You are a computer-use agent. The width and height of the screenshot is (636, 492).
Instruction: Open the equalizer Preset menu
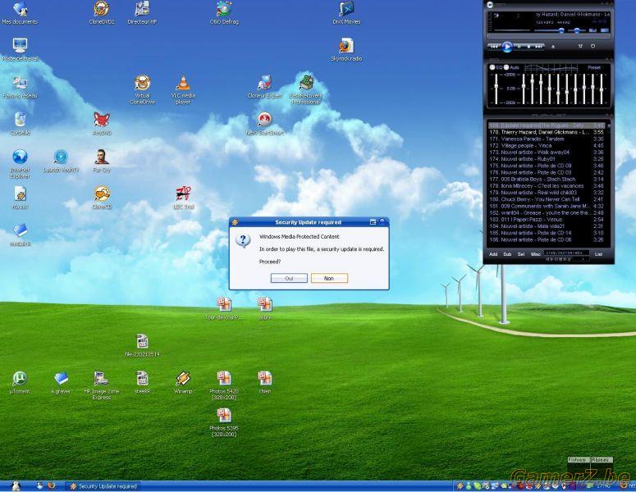click(594, 67)
